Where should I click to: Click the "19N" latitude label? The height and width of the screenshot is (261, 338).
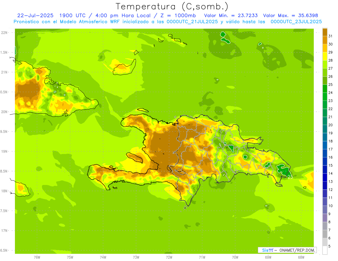[x=4, y=151]
